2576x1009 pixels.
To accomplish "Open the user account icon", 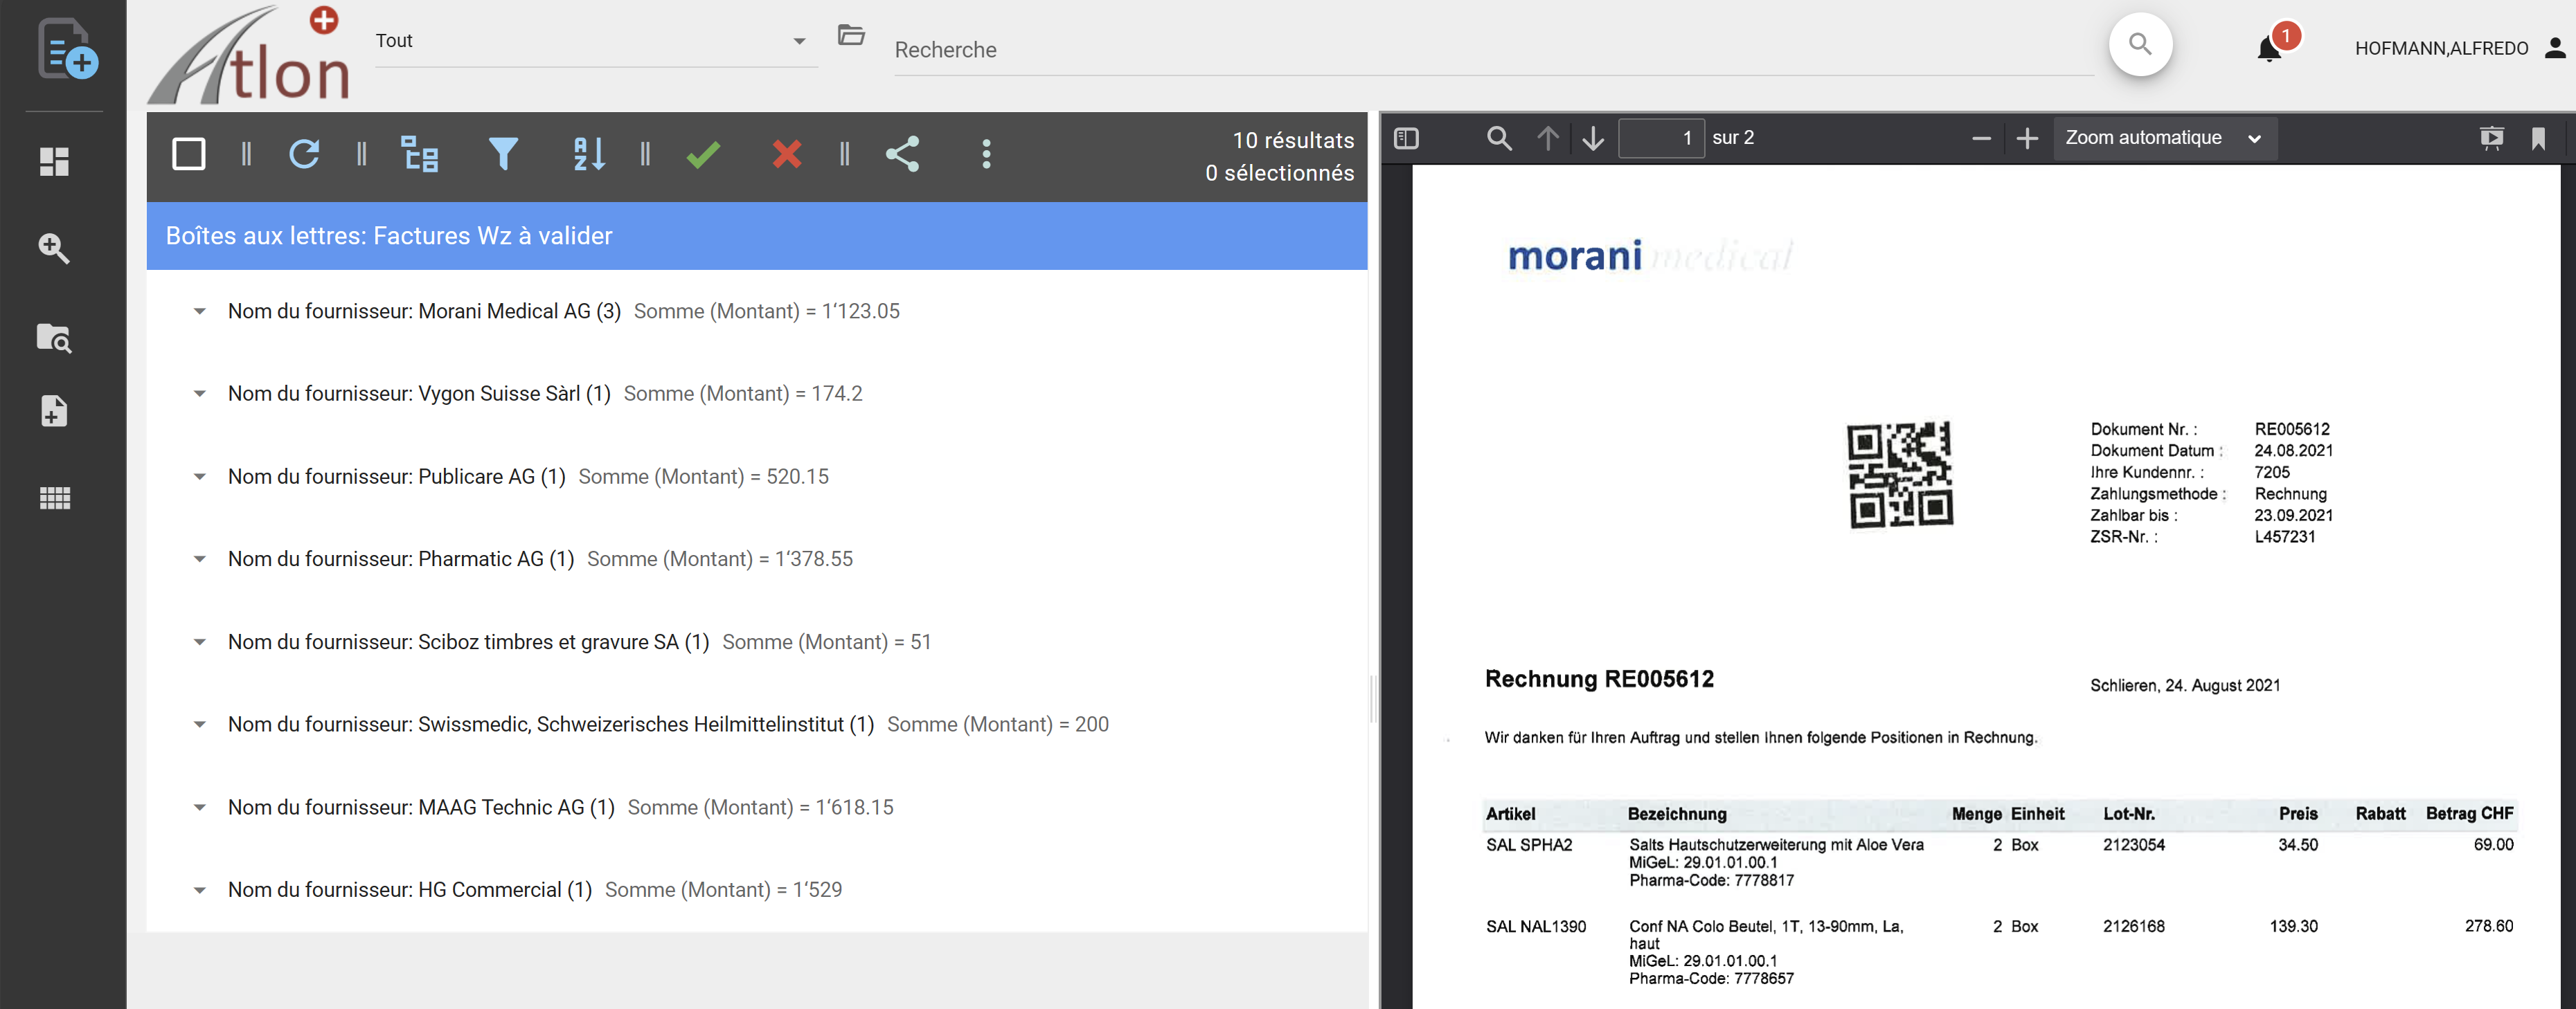I will 2555,47.
